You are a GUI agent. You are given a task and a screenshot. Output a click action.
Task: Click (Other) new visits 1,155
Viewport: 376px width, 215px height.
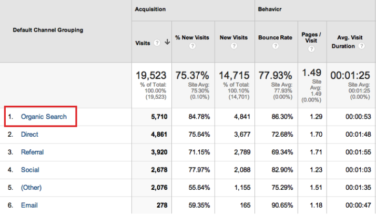tap(242, 188)
